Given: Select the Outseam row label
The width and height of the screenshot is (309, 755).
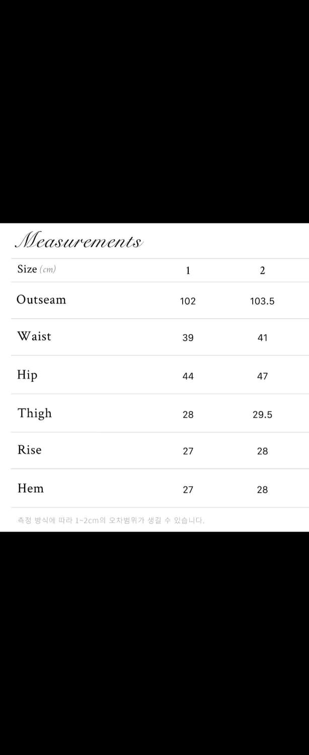Looking at the screenshot, I should [x=41, y=299].
